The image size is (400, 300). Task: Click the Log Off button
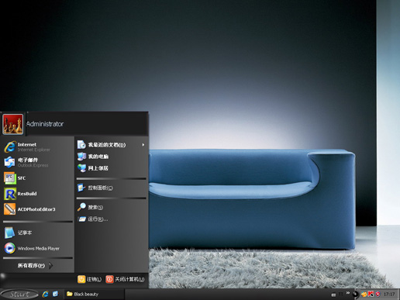(89, 279)
